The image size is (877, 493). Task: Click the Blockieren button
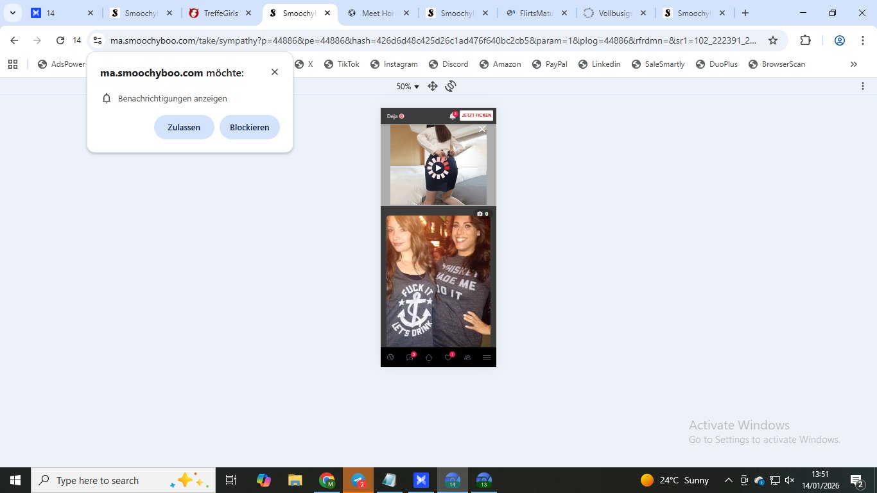[x=249, y=127]
